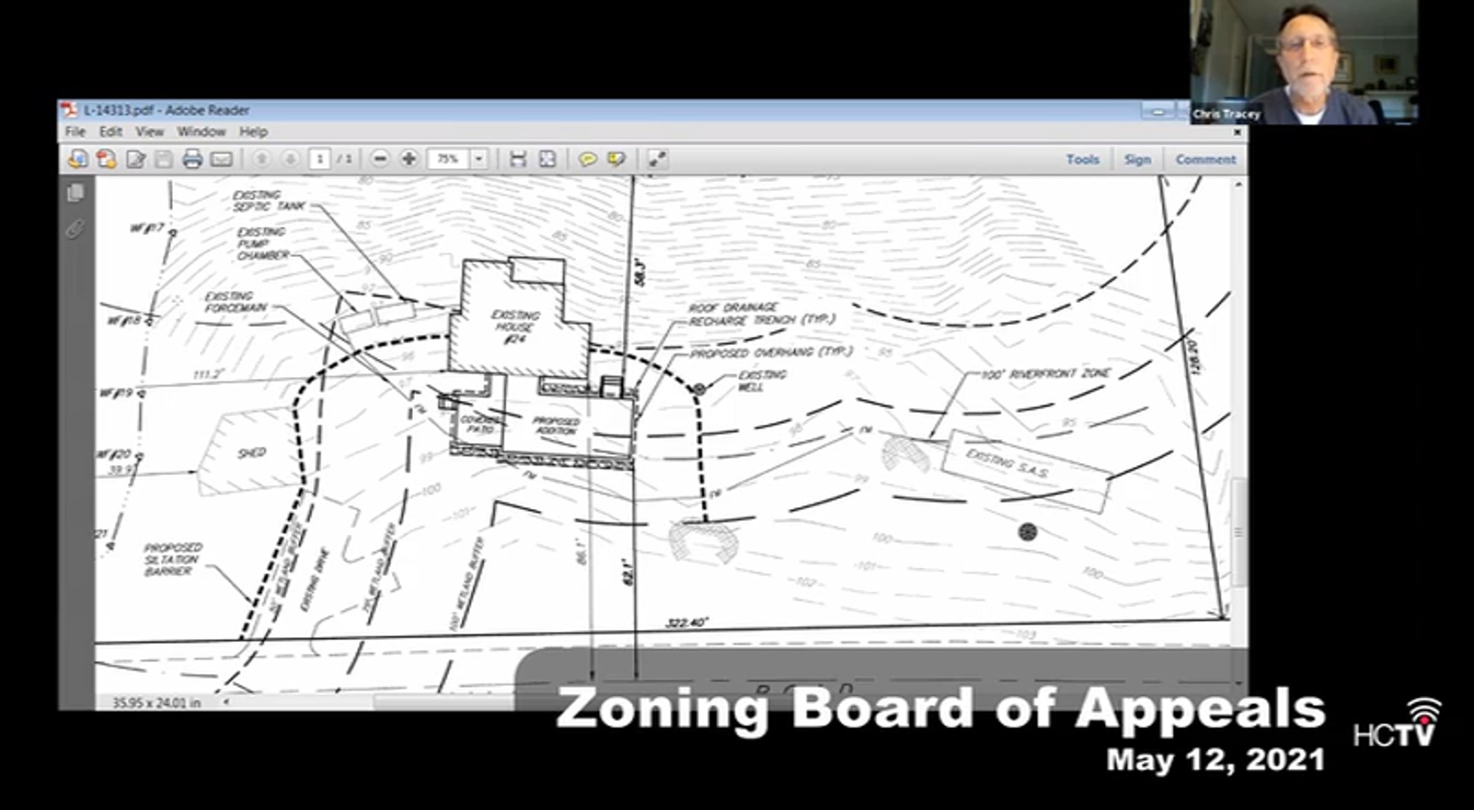Screen dimensions: 1474x810
Task: Click the 'EXISTING DRIVE' label
Action: [314, 579]
